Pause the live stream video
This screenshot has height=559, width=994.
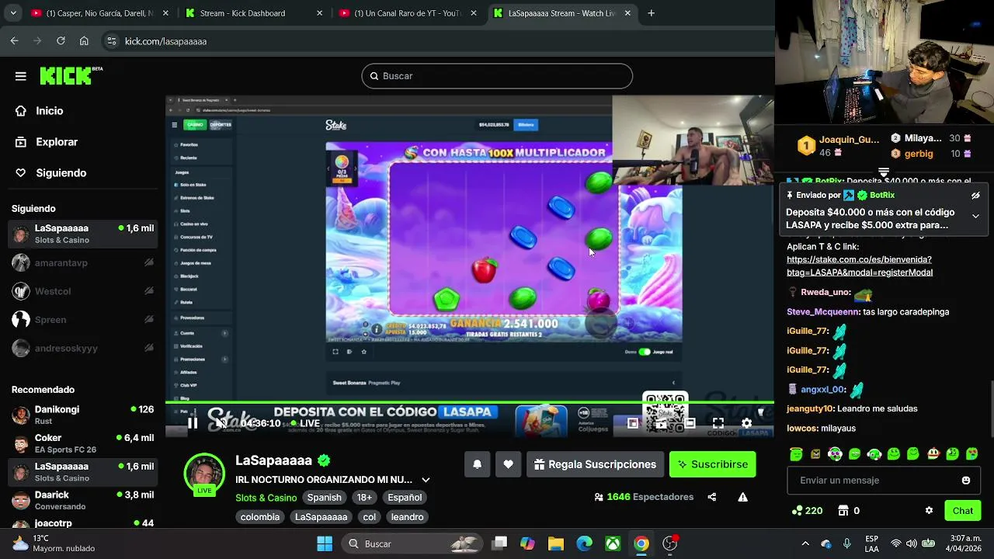click(x=193, y=423)
